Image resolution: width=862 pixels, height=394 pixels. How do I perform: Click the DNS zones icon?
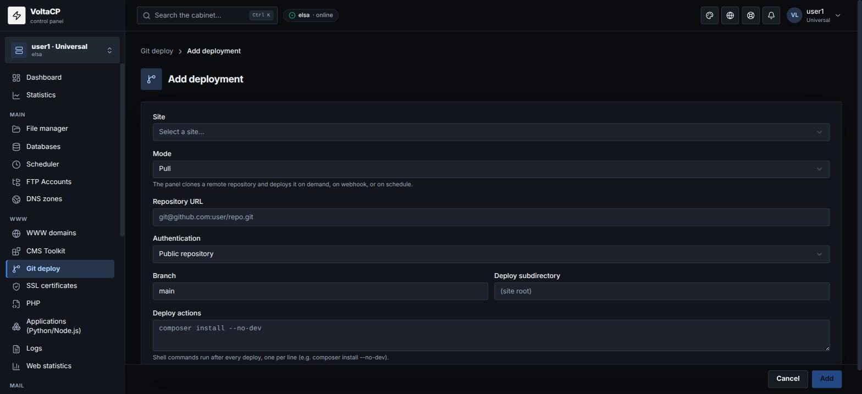[x=16, y=199]
